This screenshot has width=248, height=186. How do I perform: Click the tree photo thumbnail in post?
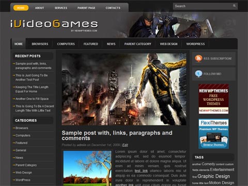[87, 168]
